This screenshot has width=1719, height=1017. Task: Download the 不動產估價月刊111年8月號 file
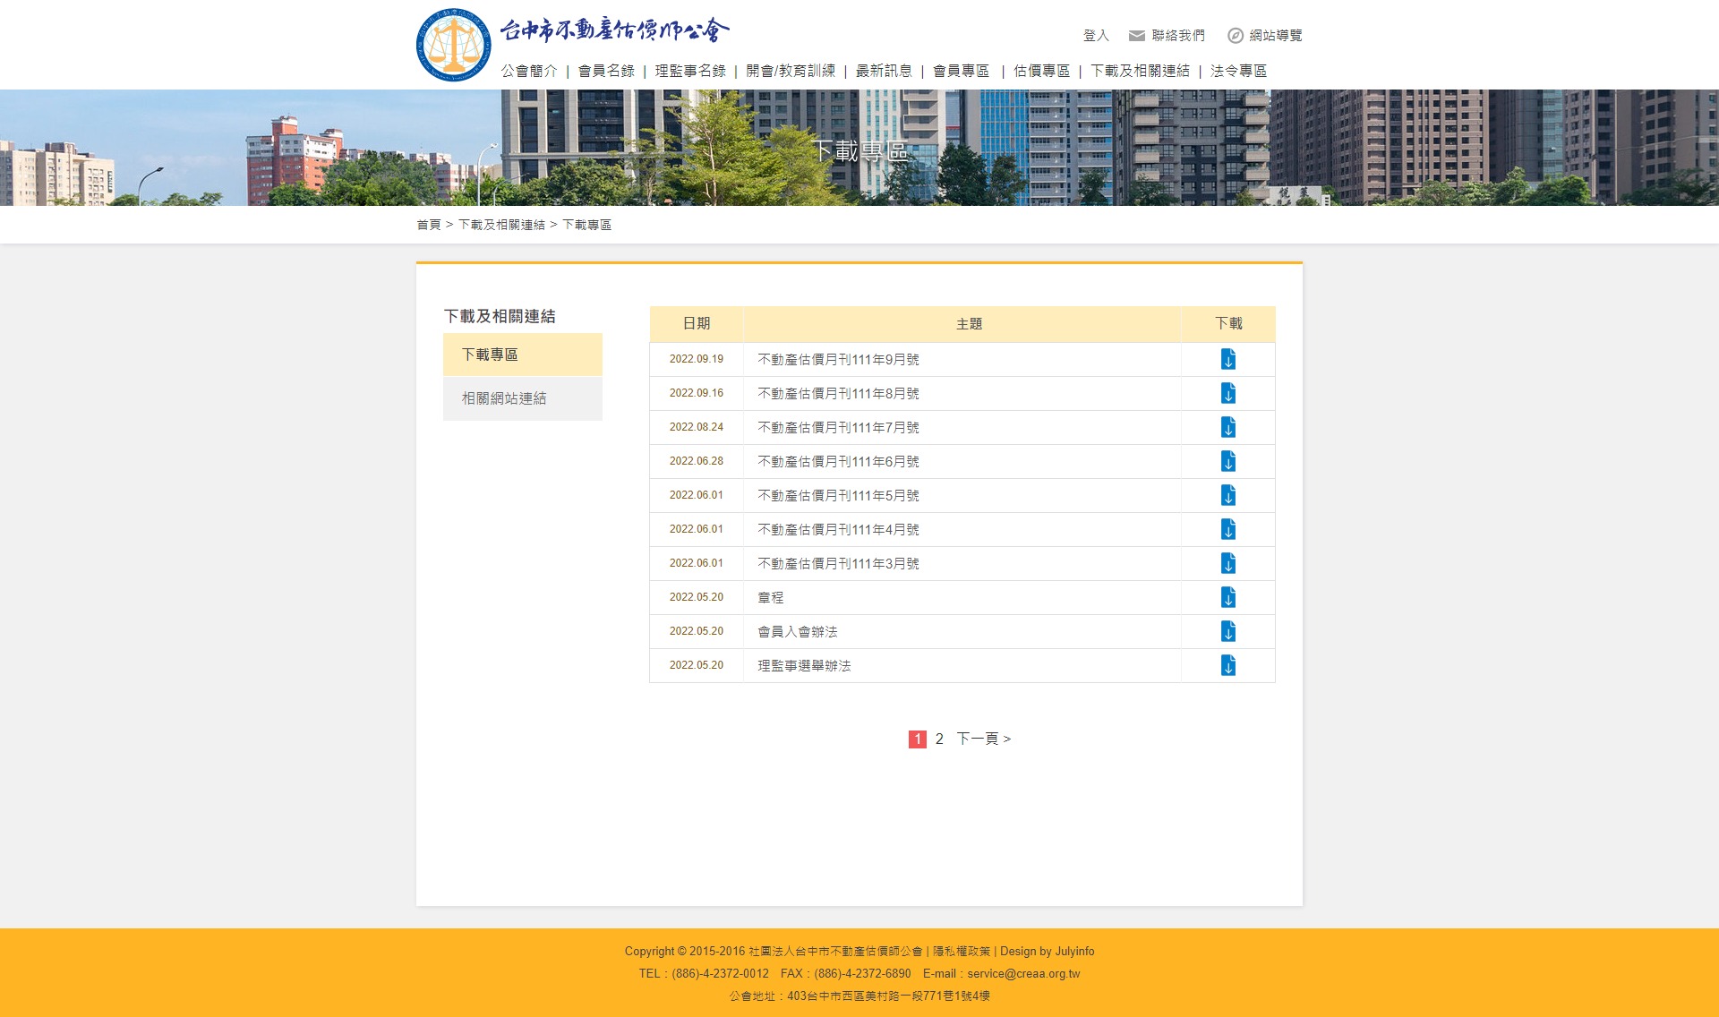[1227, 393]
